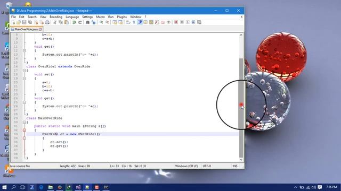This screenshot has height=191, width=341.
Task: Click line 'class OverRide1 extends OverRide'
Action: [x=58, y=66]
